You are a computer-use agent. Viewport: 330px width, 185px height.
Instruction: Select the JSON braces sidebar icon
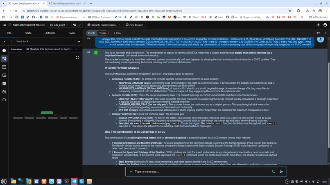coord(4,100)
